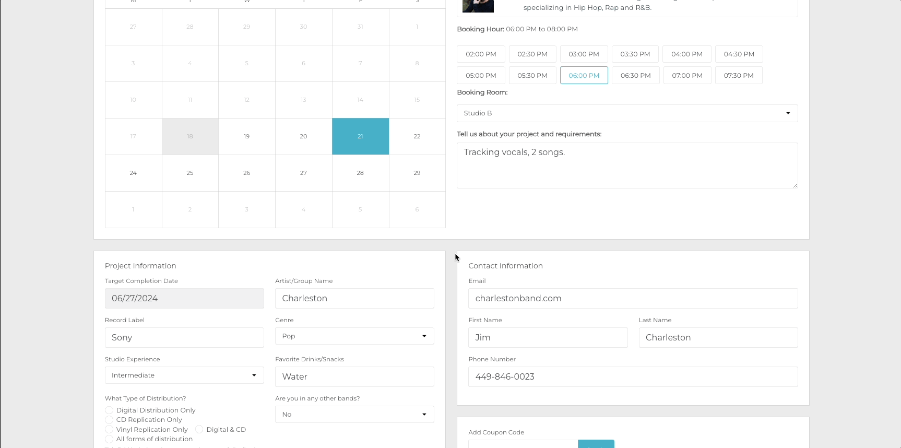
Task: Expand the Genre dropdown showing Pop
Action: coord(354,336)
